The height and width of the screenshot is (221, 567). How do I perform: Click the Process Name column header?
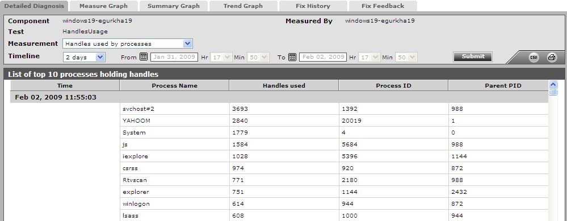(175, 86)
